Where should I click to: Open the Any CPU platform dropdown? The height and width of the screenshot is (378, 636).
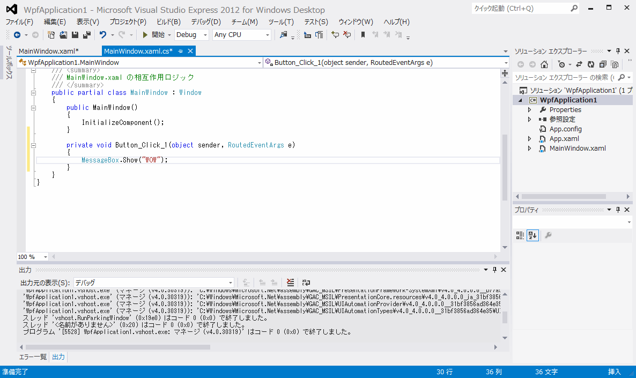pyautogui.click(x=242, y=35)
